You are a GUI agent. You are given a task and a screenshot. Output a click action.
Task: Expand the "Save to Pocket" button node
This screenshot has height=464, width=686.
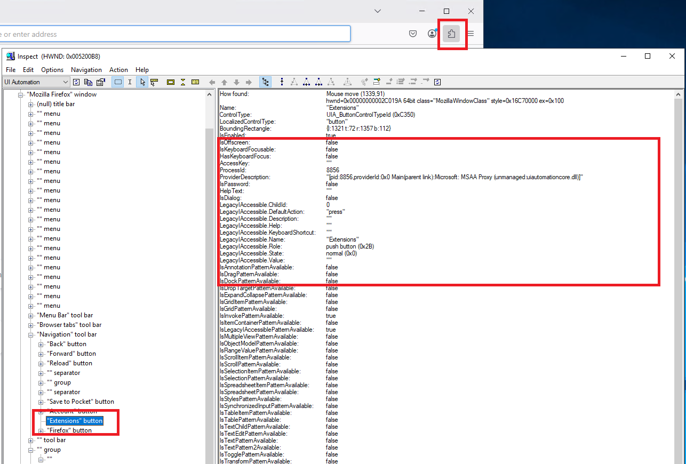(41, 402)
